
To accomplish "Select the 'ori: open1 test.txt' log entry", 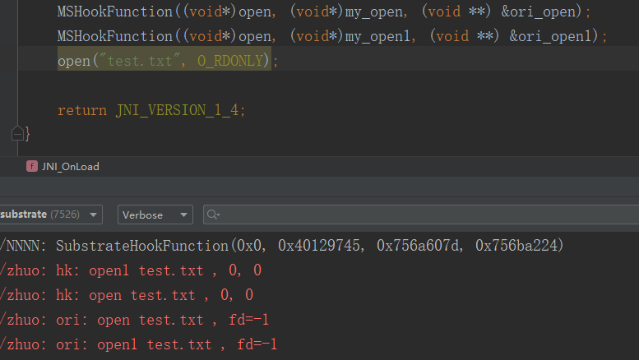I will tap(138, 344).
